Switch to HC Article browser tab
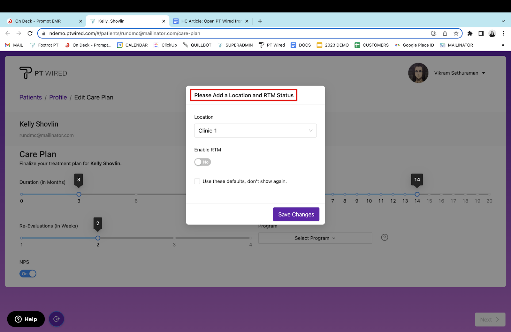 point(211,21)
